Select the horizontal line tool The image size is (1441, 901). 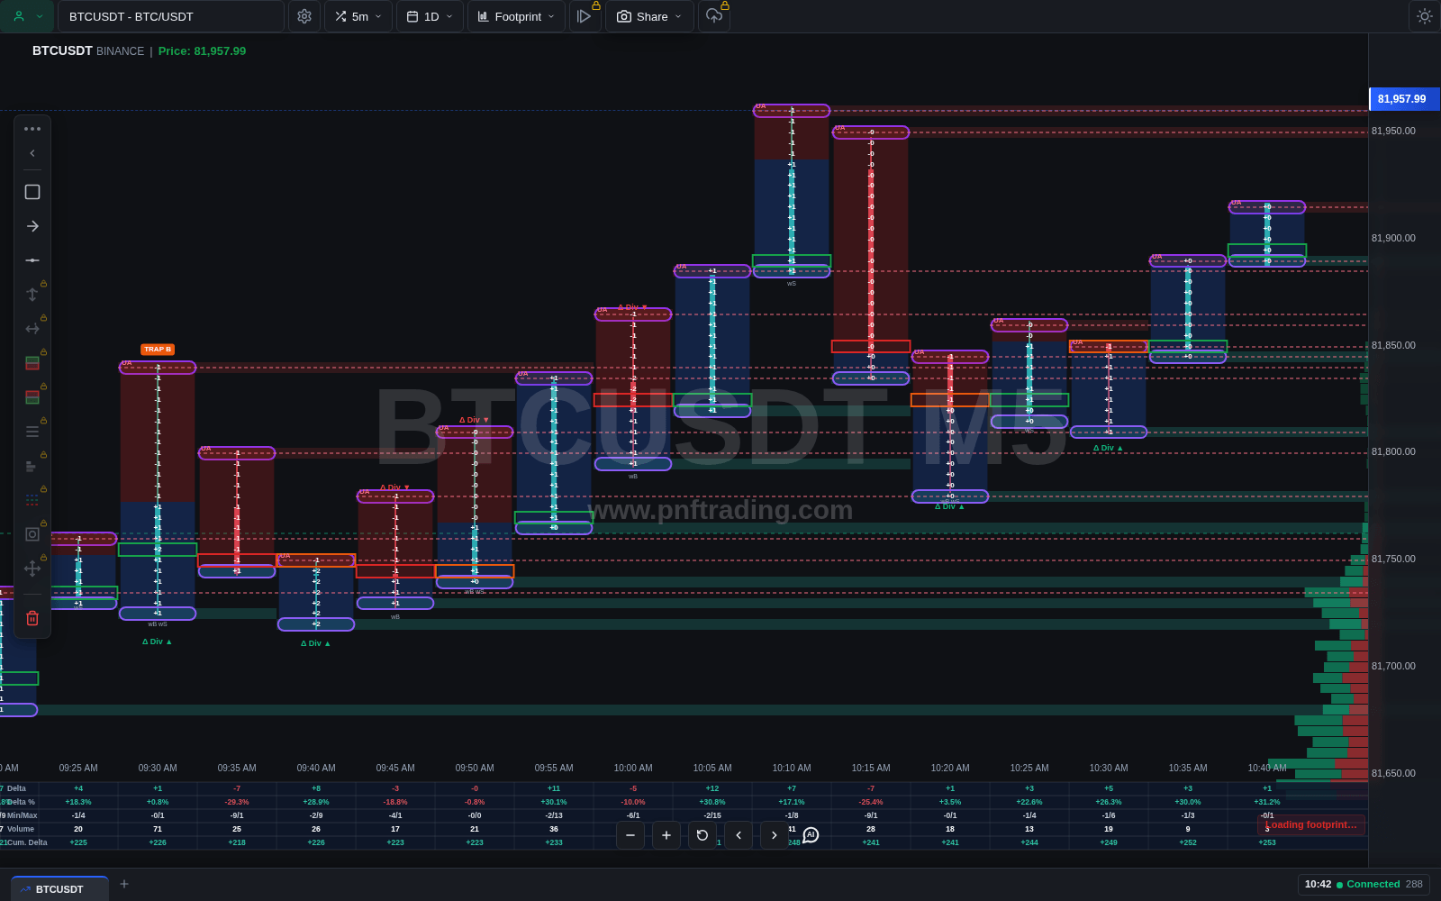click(x=32, y=260)
